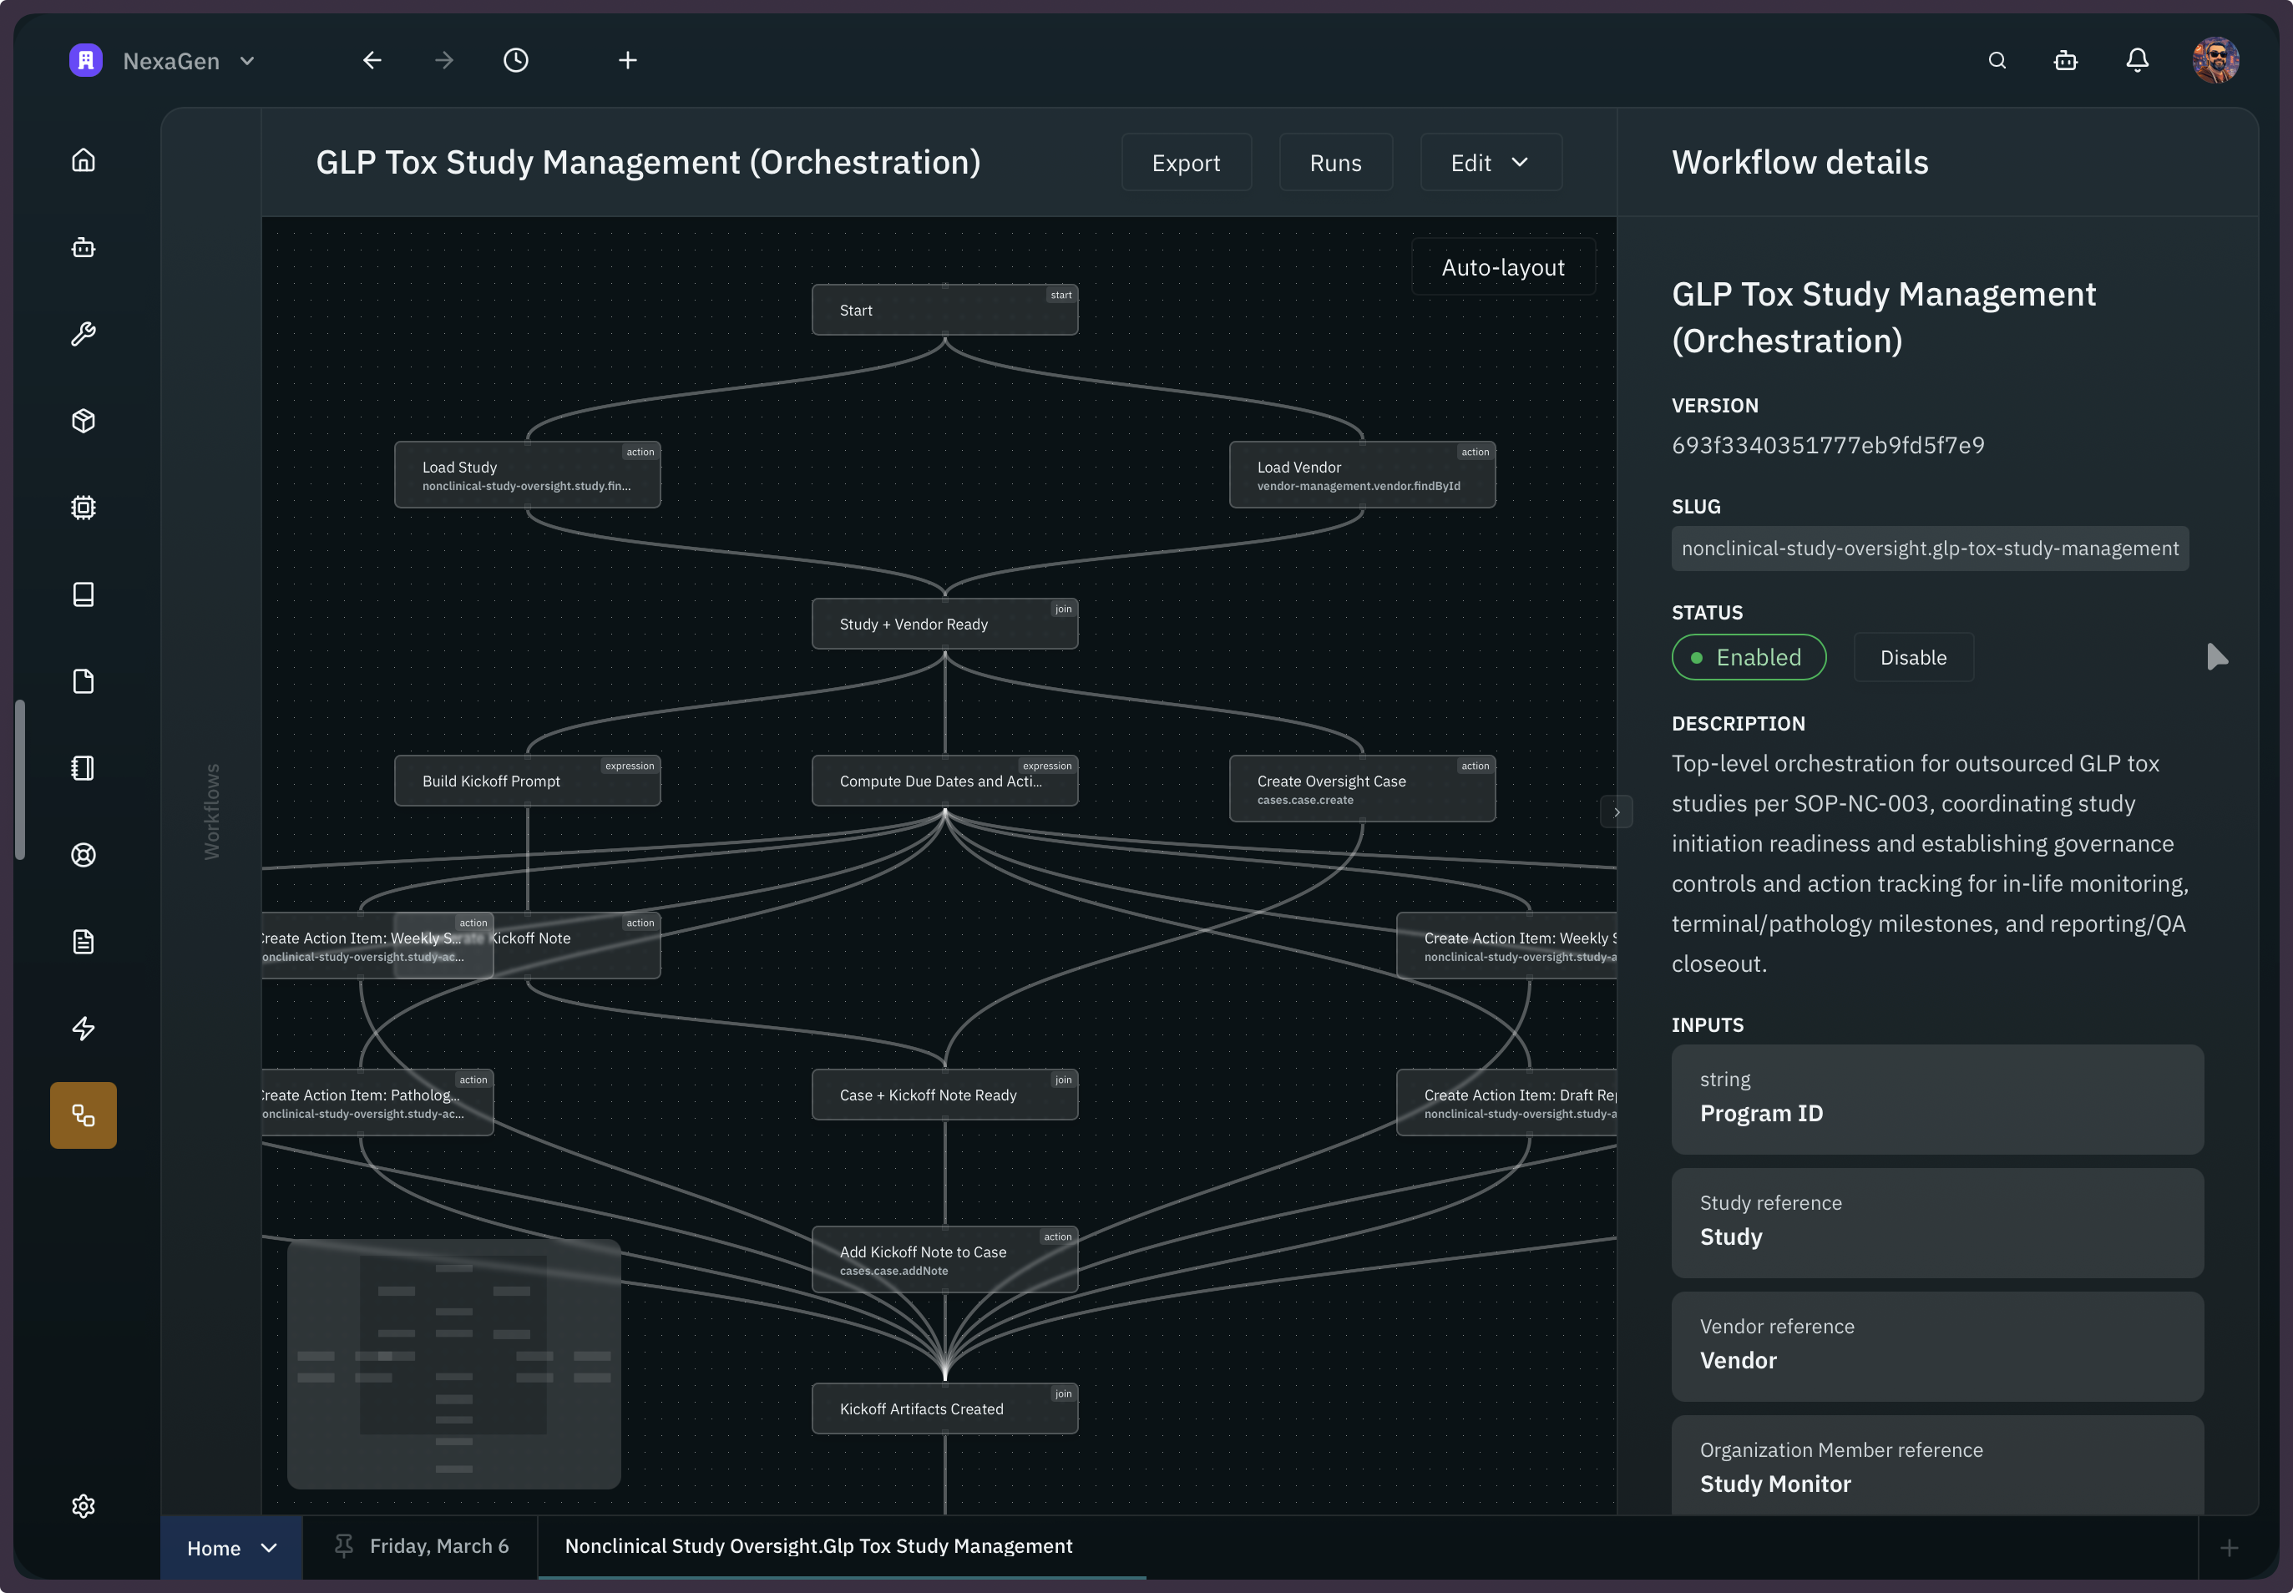Click the Auto-layout button
Viewport: 2293px width, 1593px height.
(x=1501, y=267)
